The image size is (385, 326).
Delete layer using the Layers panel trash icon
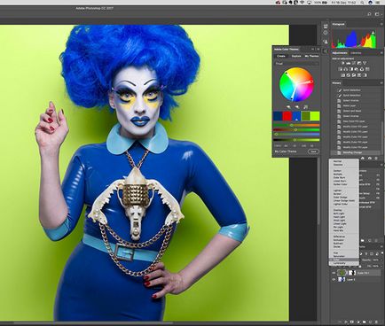pos(377,322)
